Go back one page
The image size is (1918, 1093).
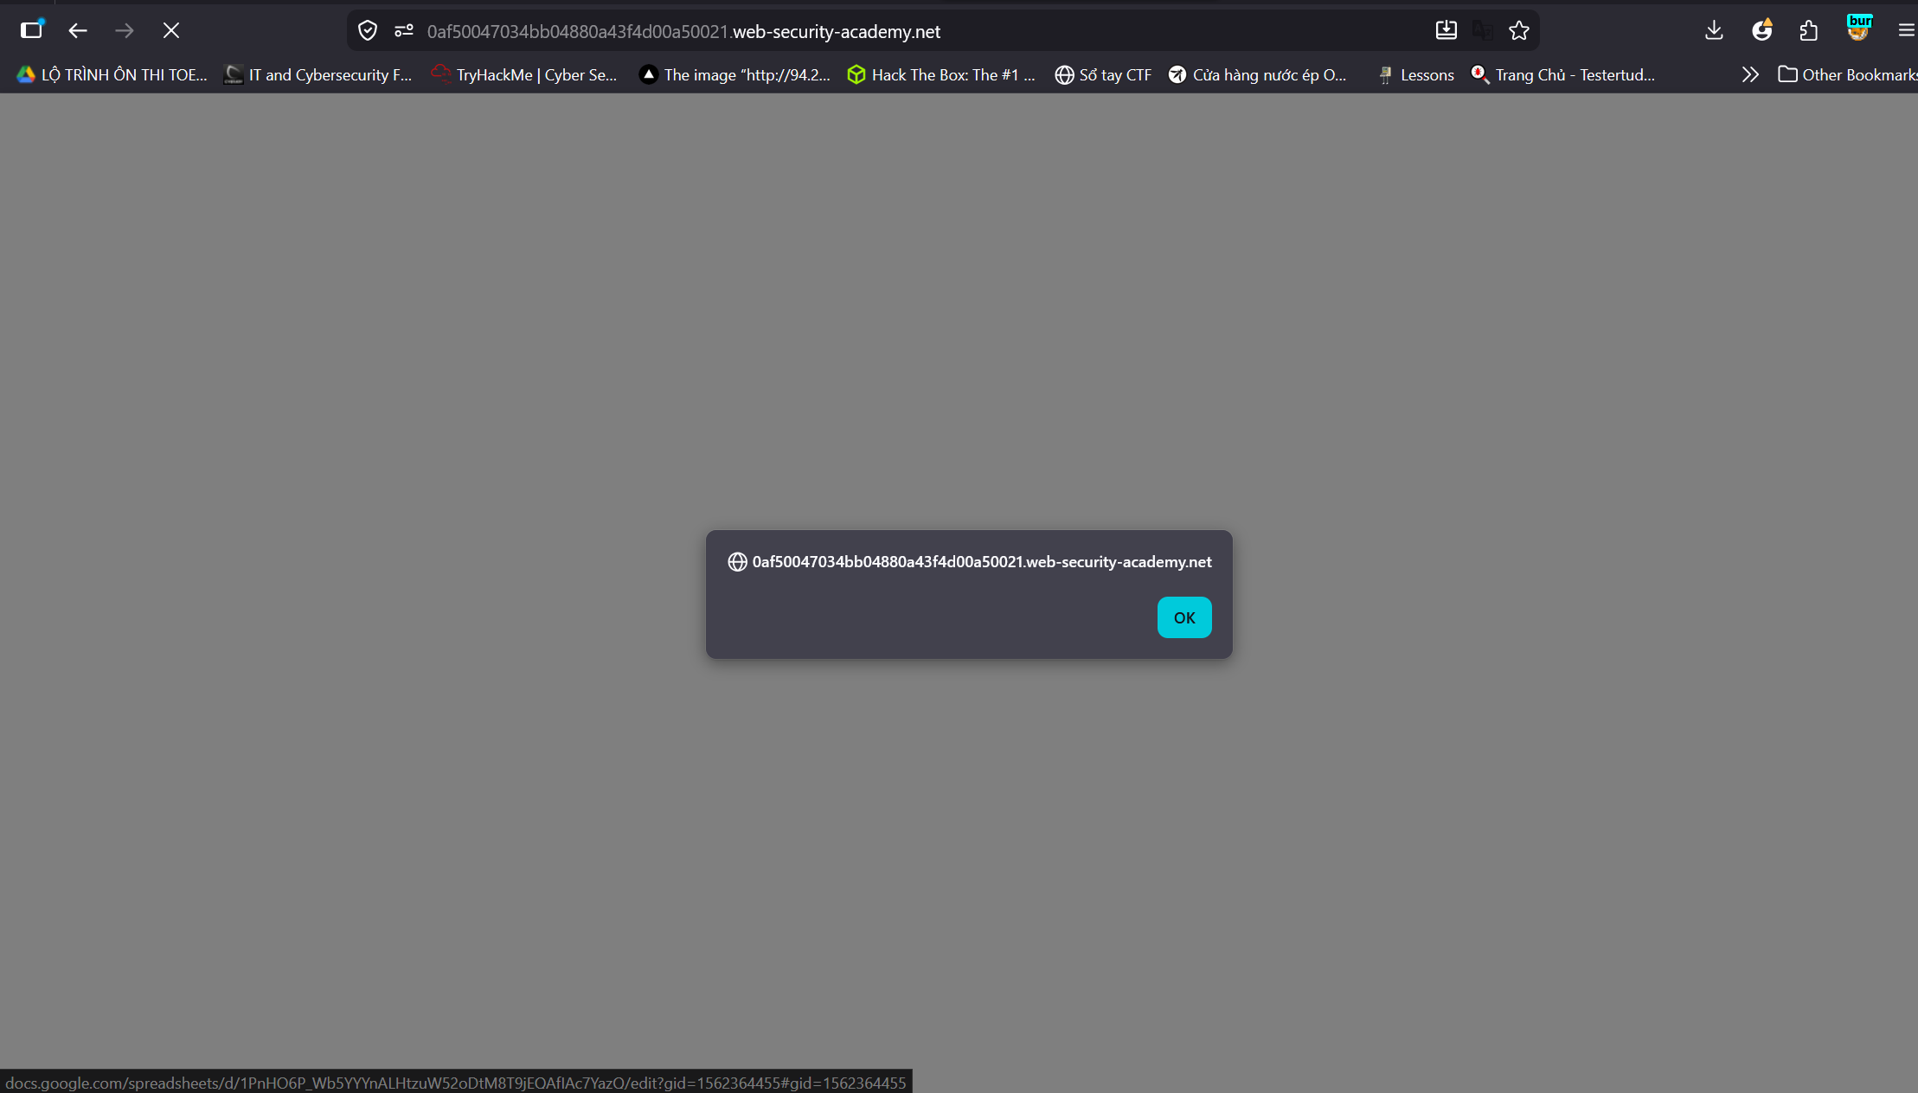point(78,31)
